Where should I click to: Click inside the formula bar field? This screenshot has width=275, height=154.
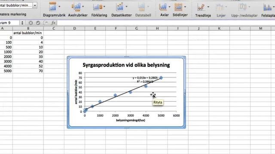point(166,23)
